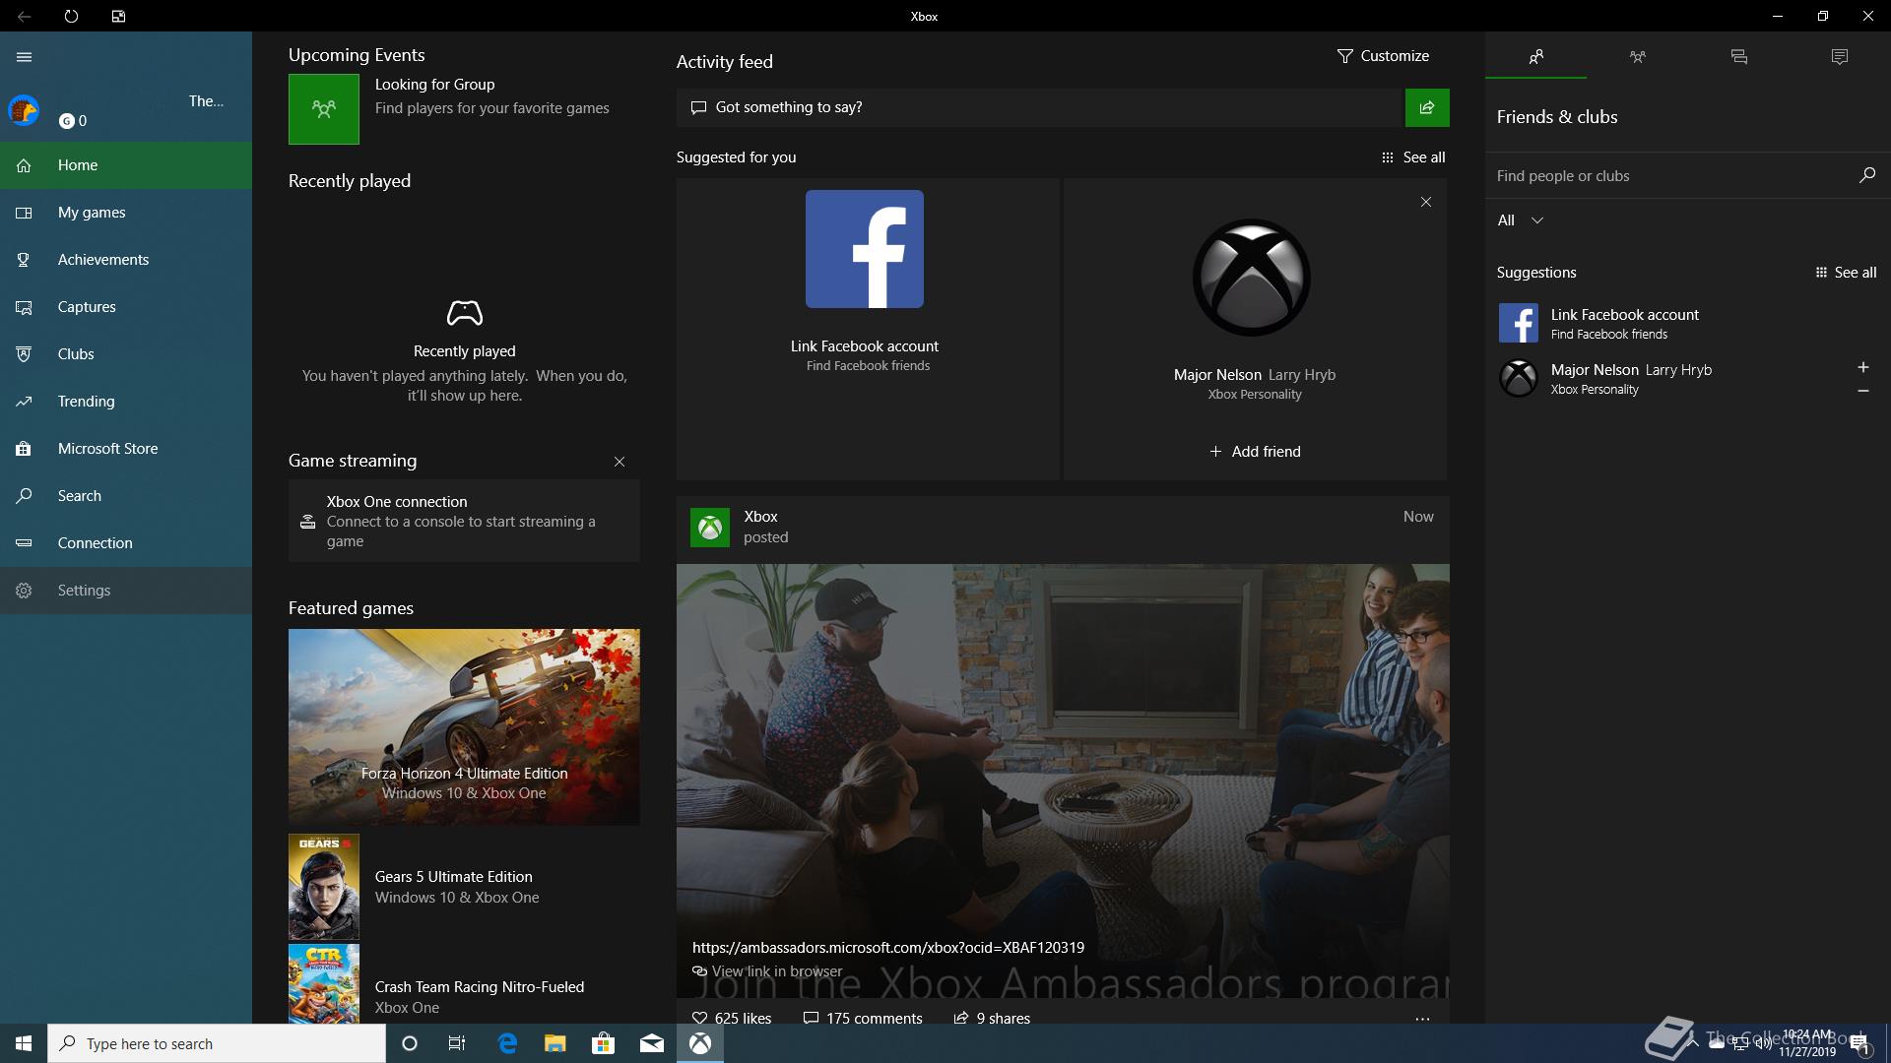Click Add friend for Major Nelson
Viewport: 1891px width, 1063px height.
pos(1255,452)
